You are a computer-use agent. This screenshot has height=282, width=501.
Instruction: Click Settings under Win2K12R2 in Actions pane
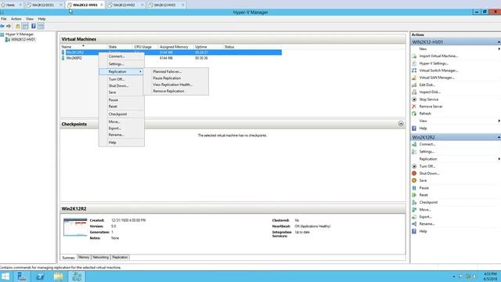click(427, 151)
